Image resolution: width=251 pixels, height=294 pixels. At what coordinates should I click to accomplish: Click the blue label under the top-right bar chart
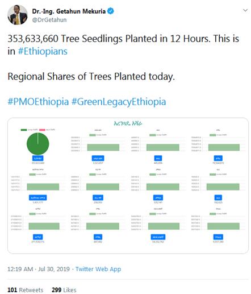coord(218,158)
